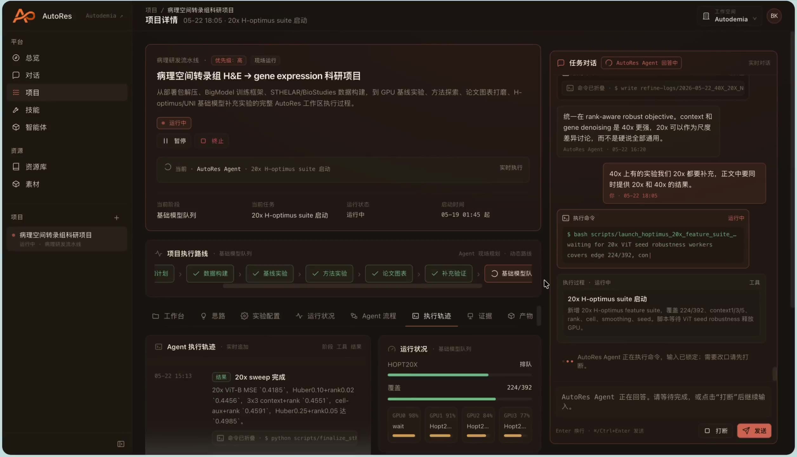Select the 方法实验 route step
Viewport: 797px width, 457px height.
point(329,274)
